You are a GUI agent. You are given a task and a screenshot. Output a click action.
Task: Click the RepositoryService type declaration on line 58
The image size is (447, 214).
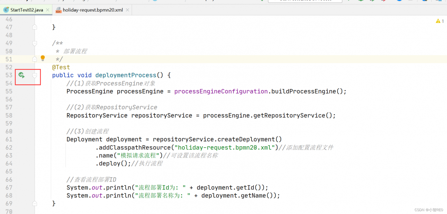pos(97,115)
